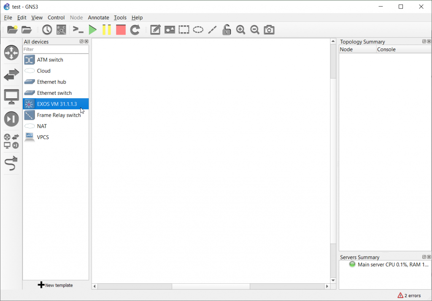432x301 pixels.
Task: Click the horizontal scrollbar thumb
Action: coord(211,286)
